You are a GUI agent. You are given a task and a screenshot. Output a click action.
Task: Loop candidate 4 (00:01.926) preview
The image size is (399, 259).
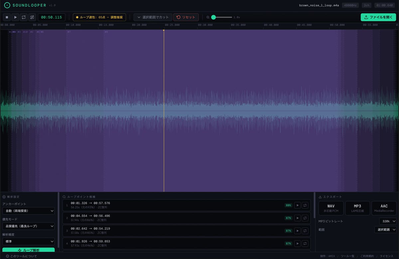(305, 243)
